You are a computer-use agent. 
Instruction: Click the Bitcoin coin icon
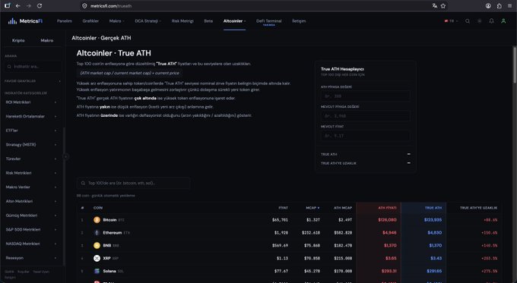[97, 220]
